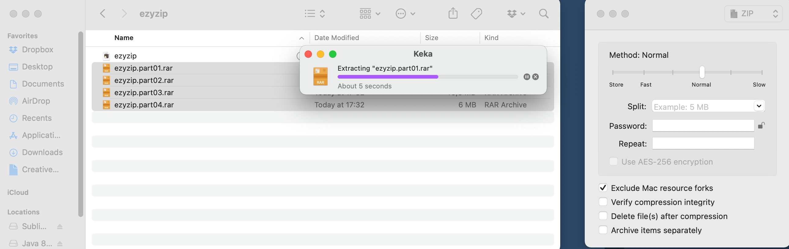Click the compression method slider handle
The image size is (789, 249).
tap(702, 72)
